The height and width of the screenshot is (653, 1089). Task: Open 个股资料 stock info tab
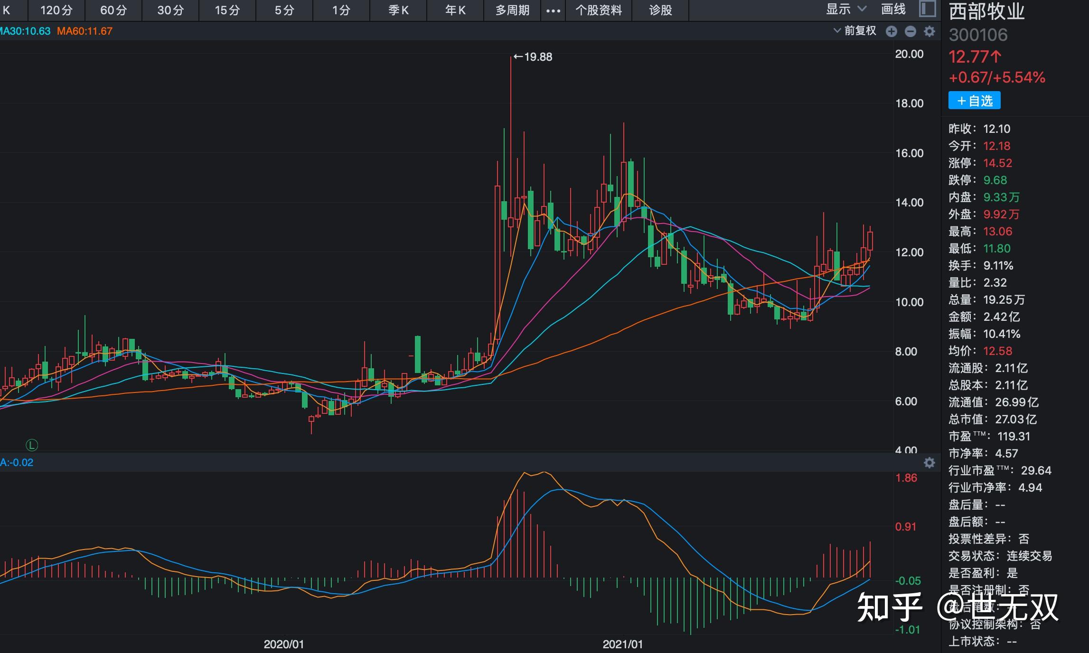(598, 10)
